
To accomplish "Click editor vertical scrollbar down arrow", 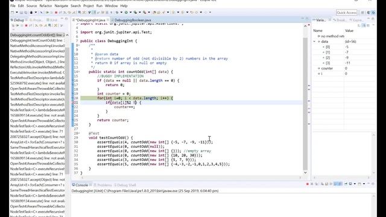I will pos(305,172).
